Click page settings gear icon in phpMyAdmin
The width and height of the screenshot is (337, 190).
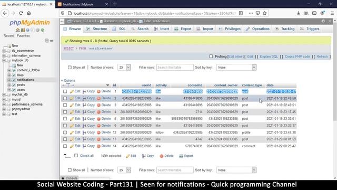pos(323,21)
